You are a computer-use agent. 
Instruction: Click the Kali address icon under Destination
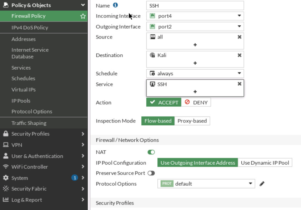(151, 55)
